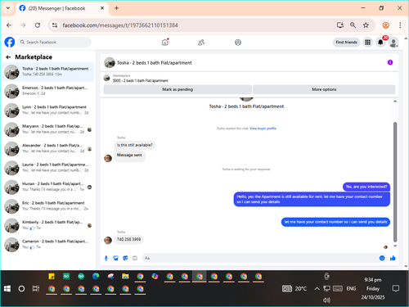Show hidden system tray icons
This screenshot has height=307, width=409.
pyautogui.click(x=317, y=288)
